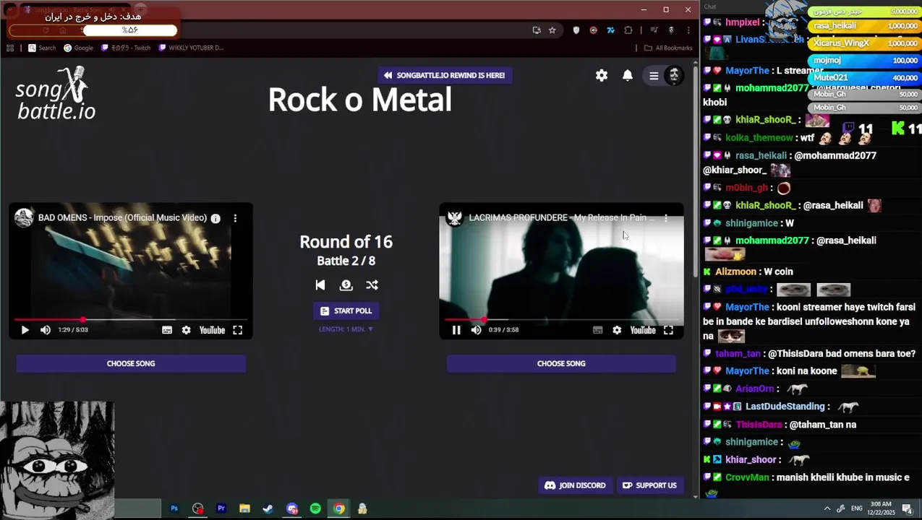Open Chrome extensions puzzle icon
The height and width of the screenshot is (520, 922).
628,30
